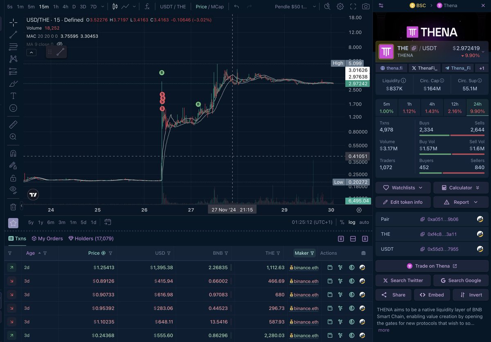The height and width of the screenshot is (342, 491).
Task: Activate the zoom-in magnifier tool
Action: point(13,137)
